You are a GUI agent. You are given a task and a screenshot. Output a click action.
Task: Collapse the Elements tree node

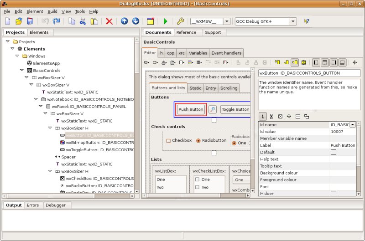coord(12,49)
